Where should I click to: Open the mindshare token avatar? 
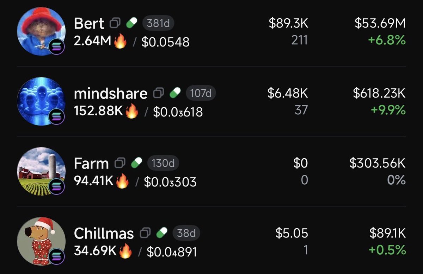click(41, 100)
